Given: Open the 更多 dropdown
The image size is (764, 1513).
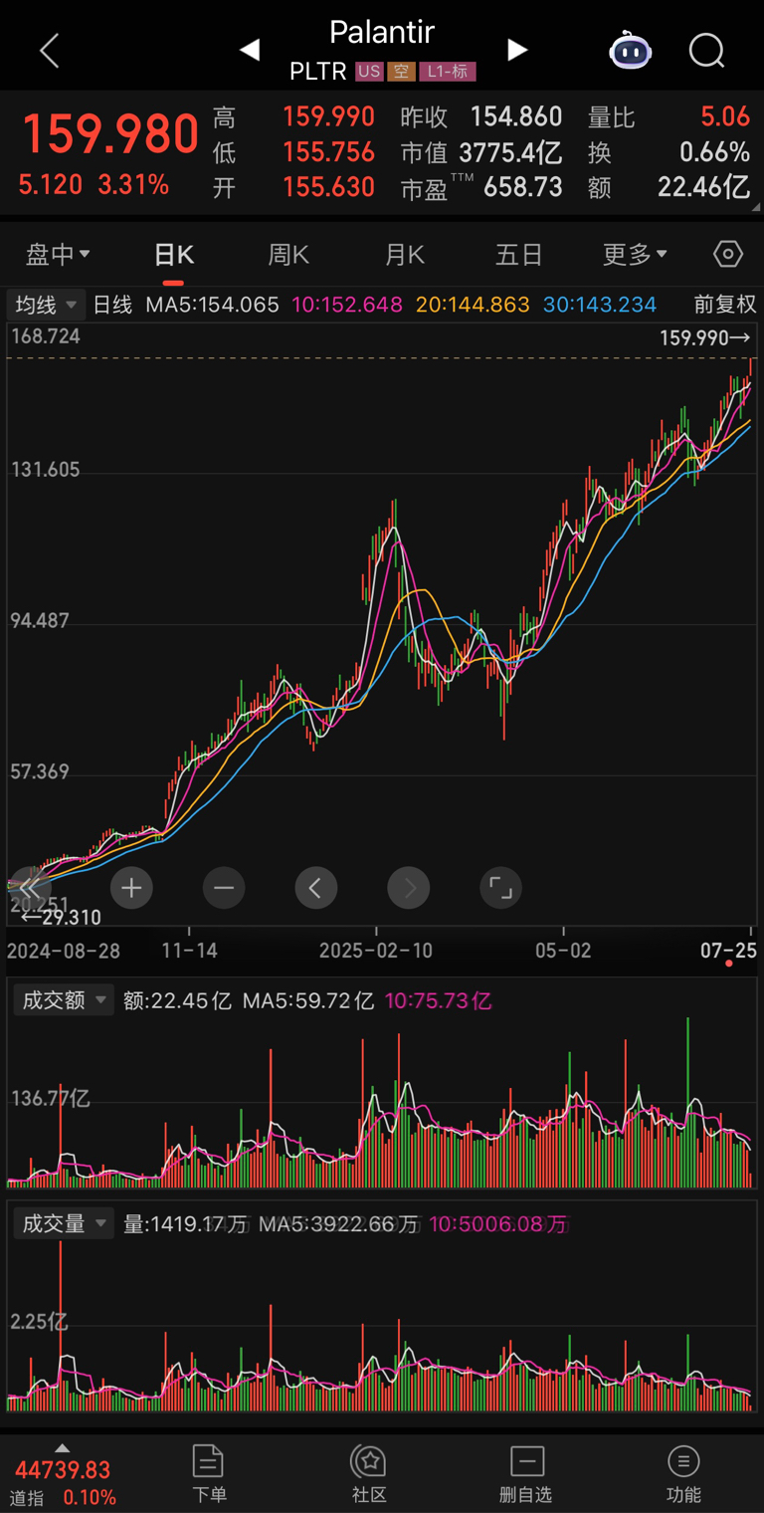Looking at the screenshot, I should [x=635, y=255].
